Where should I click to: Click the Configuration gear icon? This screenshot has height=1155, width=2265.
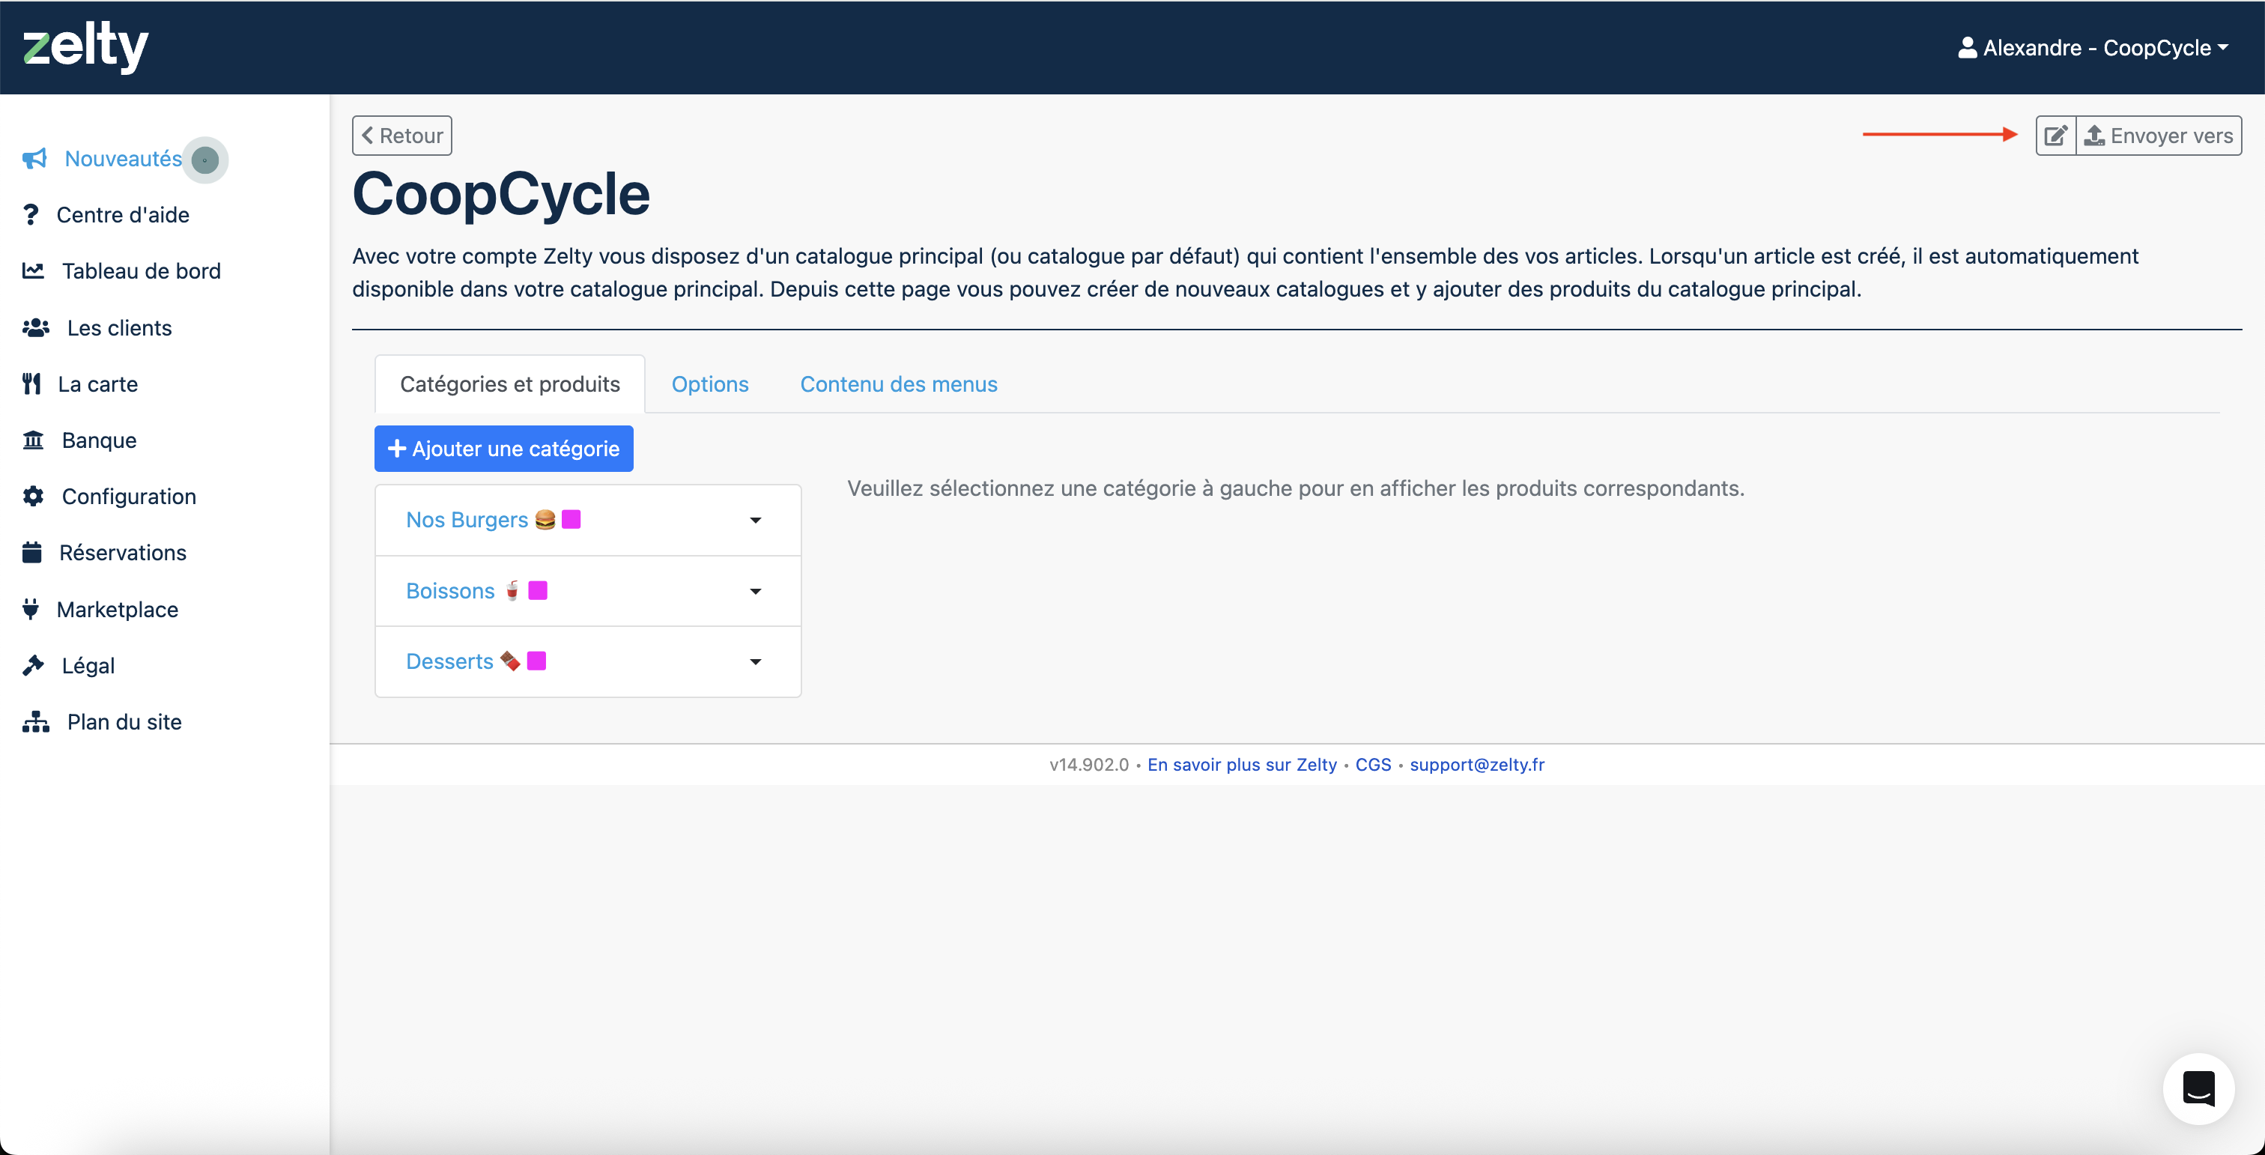(34, 497)
